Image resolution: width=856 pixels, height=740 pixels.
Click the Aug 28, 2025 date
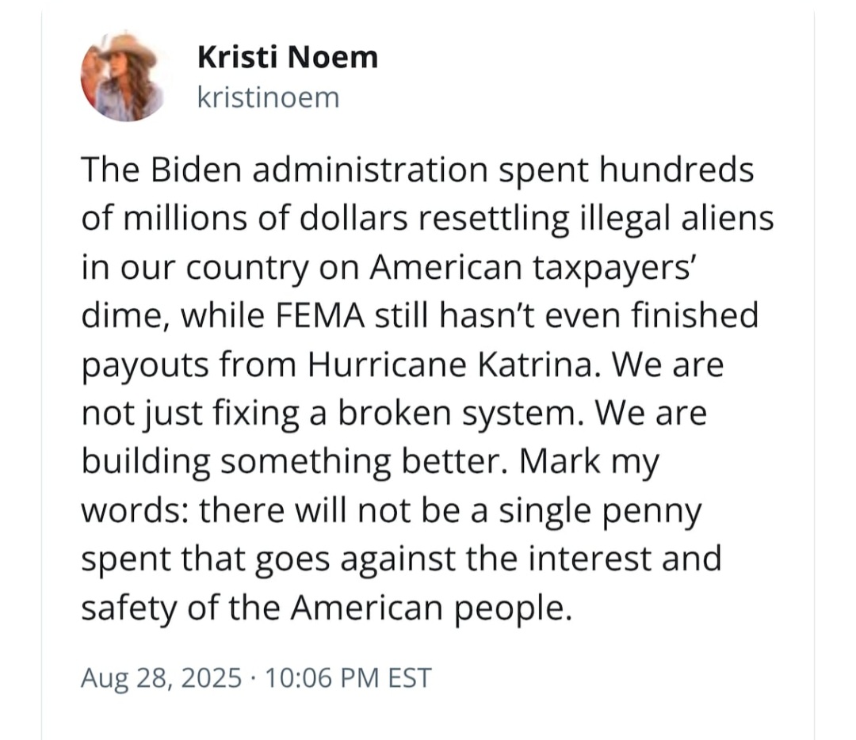(161, 677)
